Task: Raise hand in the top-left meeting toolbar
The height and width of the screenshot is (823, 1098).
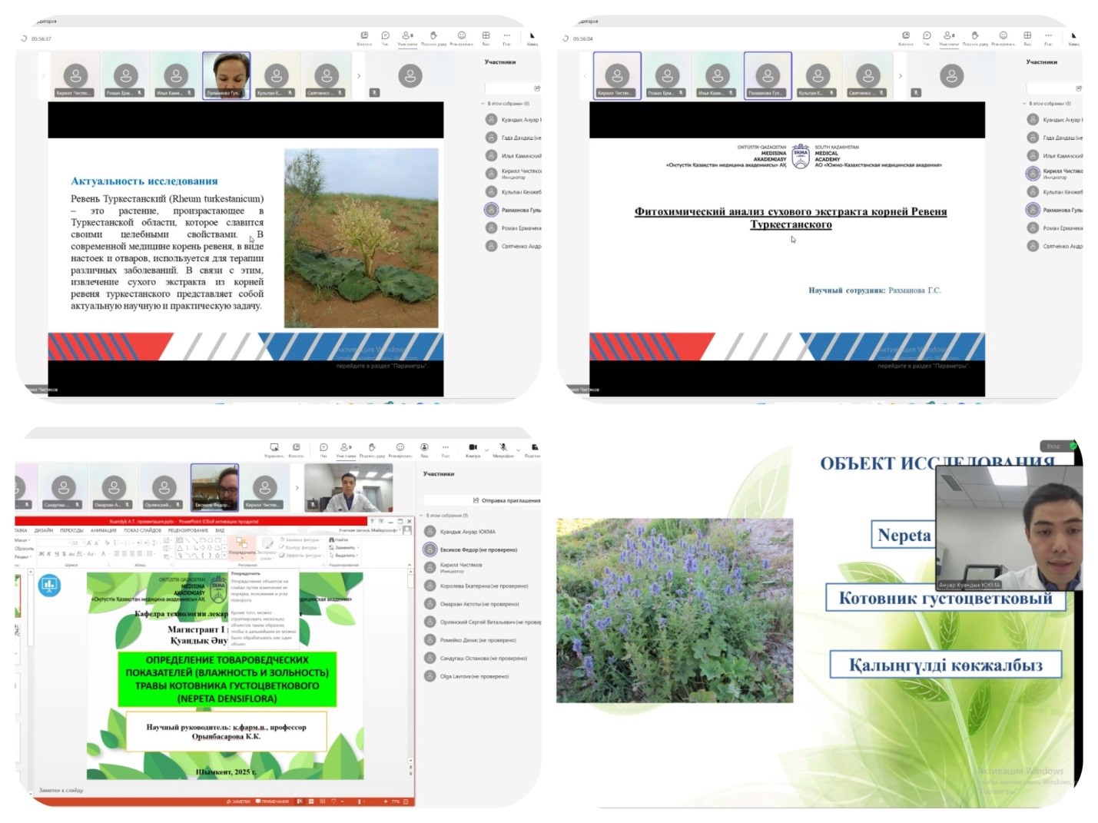Action: tap(433, 35)
